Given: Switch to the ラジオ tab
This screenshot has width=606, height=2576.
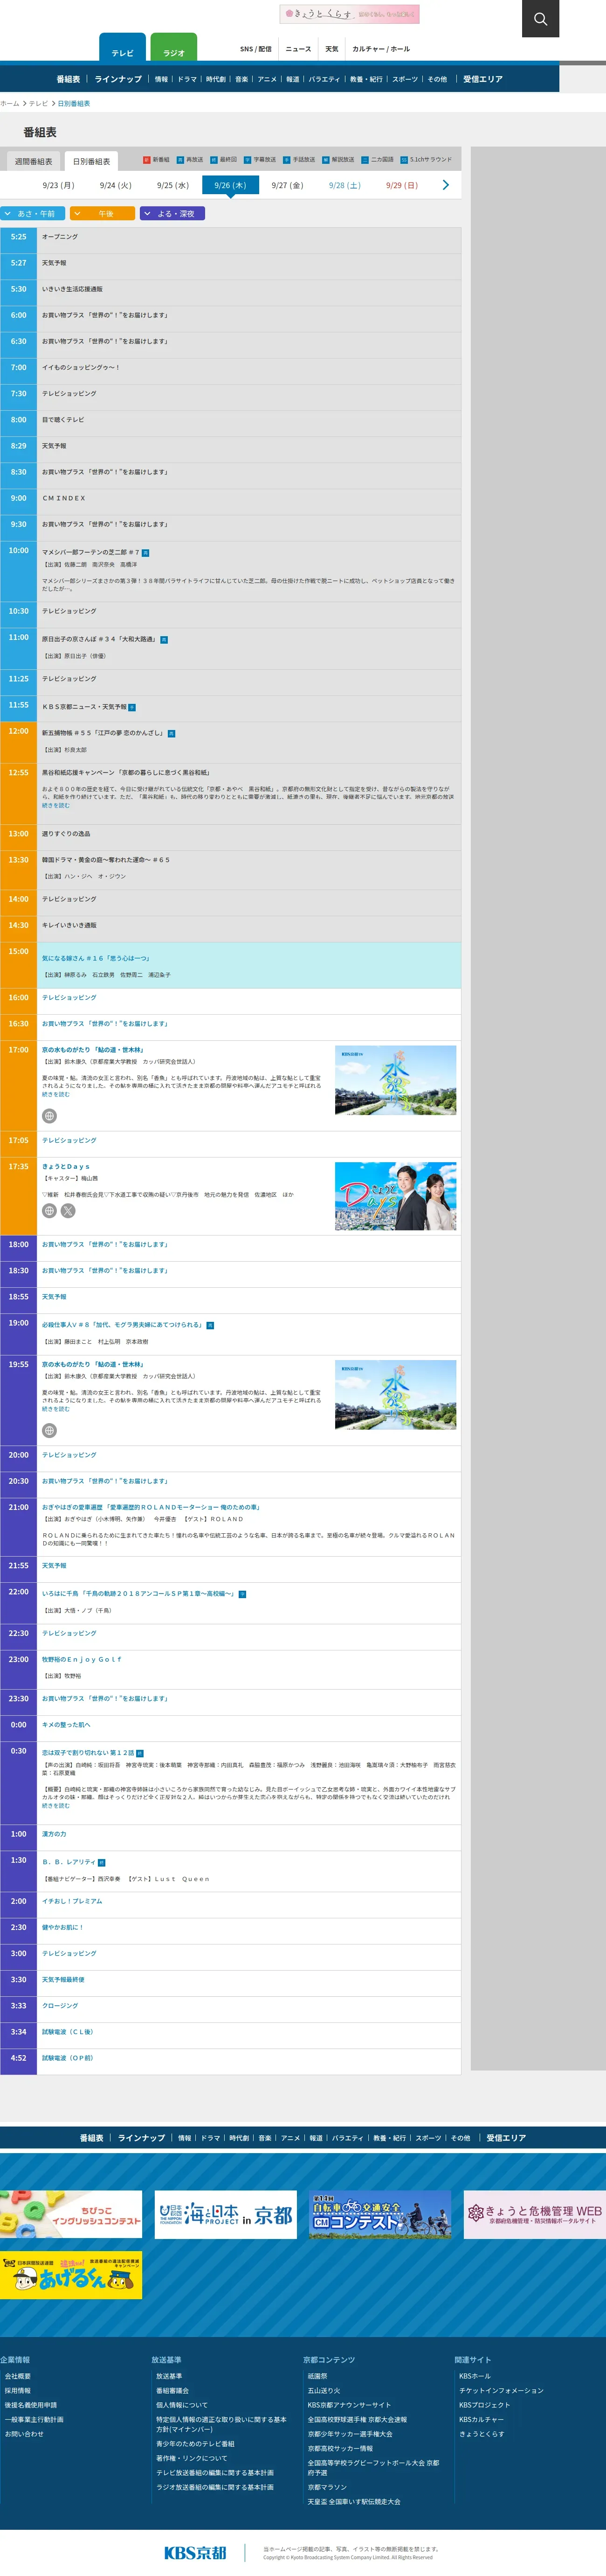Looking at the screenshot, I should pos(174,51).
